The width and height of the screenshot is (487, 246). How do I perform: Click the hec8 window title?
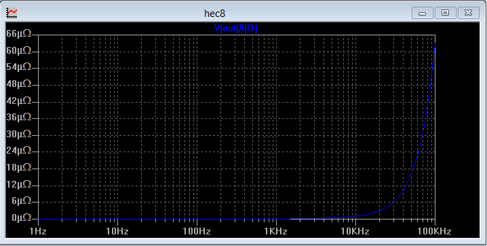(214, 14)
